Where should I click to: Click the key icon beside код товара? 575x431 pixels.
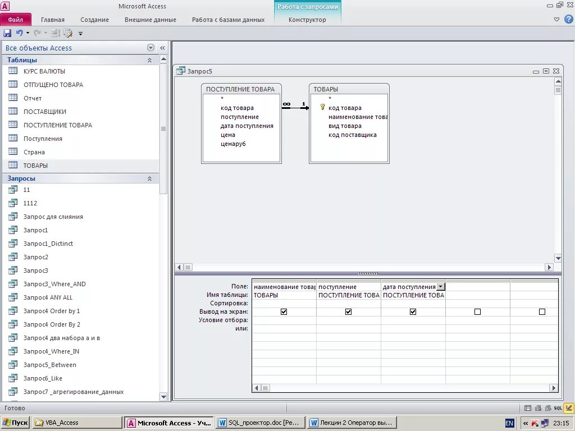tap(323, 107)
